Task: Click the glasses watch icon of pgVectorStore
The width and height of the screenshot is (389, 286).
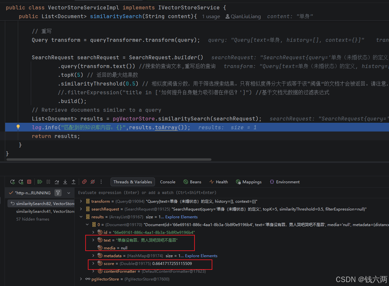Action: coord(88,279)
